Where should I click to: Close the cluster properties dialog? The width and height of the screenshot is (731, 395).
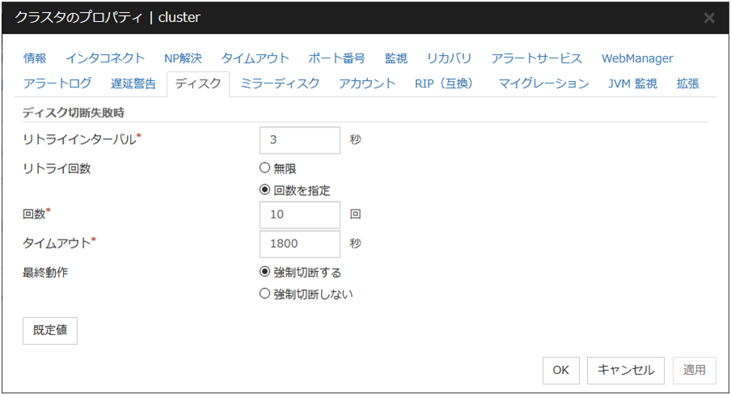click(x=709, y=18)
